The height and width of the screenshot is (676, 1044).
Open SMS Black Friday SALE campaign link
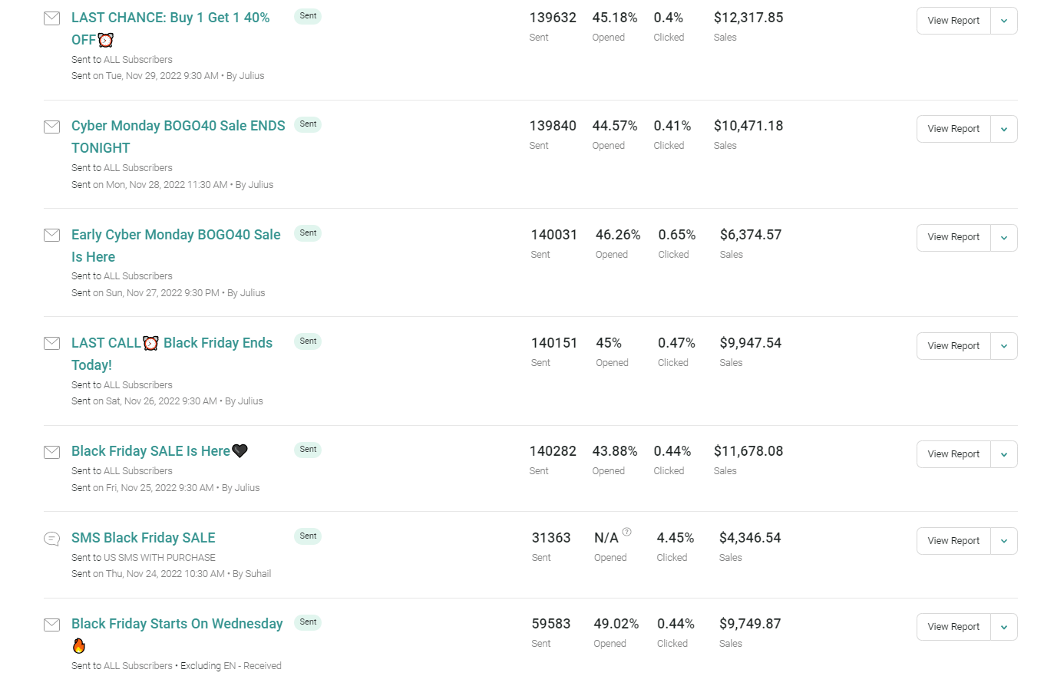[144, 538]
